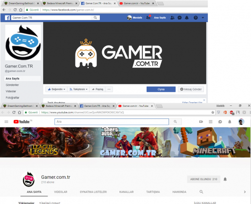The height and width of the screenshot is (204, 251).
Task: Open the Facebook account arrow dropdown
Action: 203,17
